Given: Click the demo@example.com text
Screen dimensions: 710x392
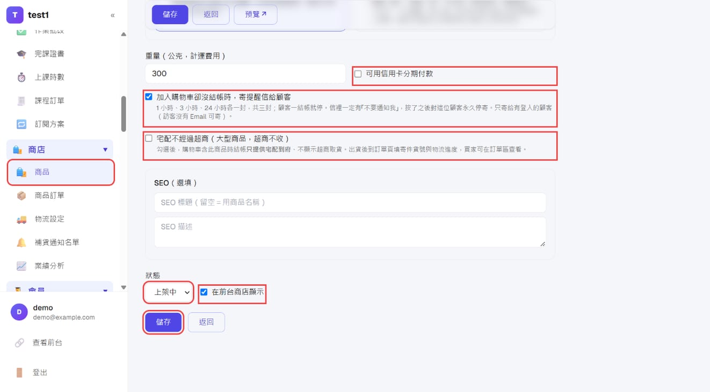Looking at the screenshot, I should click(64, 317).
